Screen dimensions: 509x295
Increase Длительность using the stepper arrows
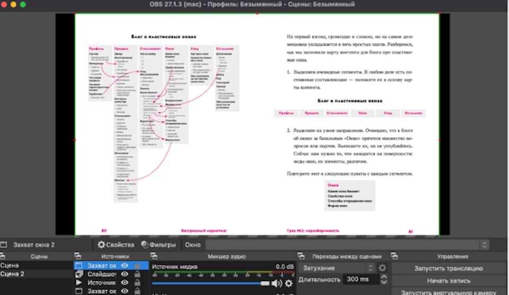click(x=384, y=277)
